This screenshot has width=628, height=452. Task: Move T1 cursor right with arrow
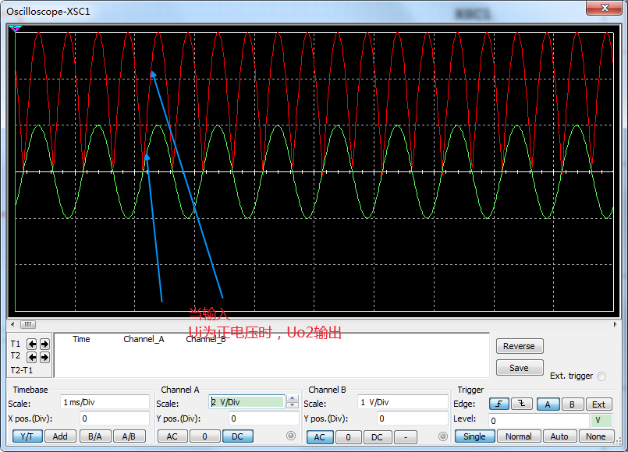[43, 344]
